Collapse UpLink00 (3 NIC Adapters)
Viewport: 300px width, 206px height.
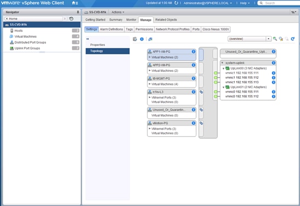[223, 68]
